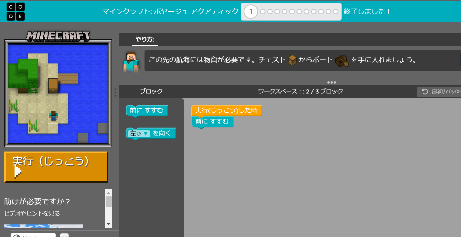Jump to level 5 progress dot
461x237 pixels.
(x=284, y=12)
